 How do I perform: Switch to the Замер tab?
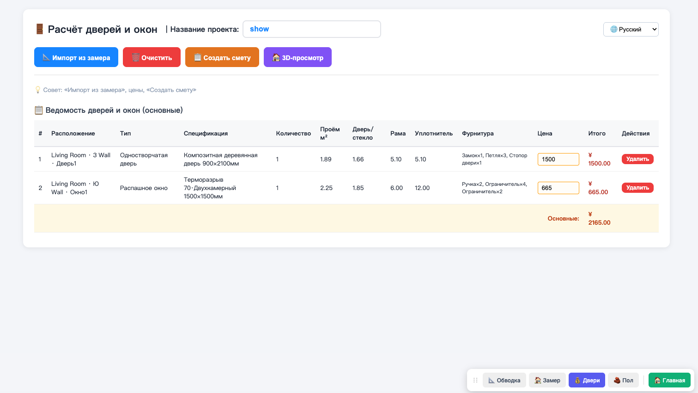[x=547, y=380]
